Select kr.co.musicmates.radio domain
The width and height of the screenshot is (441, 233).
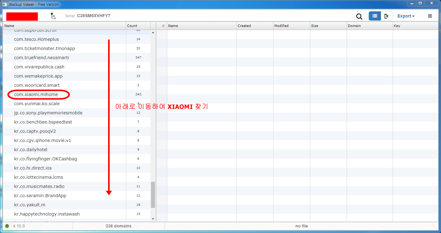pyautogui.click(x=77, y=186)
